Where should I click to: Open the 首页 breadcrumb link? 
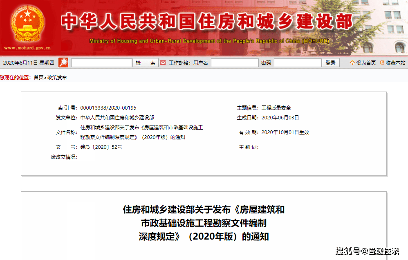(38, 78)
